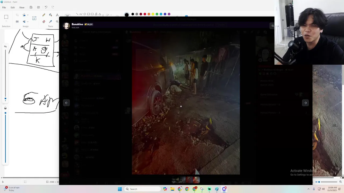Select the last red thumbnail in viewer strip
Viewport: 344px width, 193px height.
point(196,180)
